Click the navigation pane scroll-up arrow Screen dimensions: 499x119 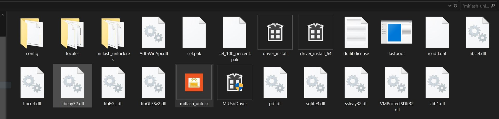pyautogui.click(x=3, y=15)
